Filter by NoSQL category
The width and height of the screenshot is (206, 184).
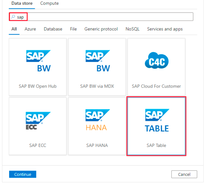click(132, 29)
